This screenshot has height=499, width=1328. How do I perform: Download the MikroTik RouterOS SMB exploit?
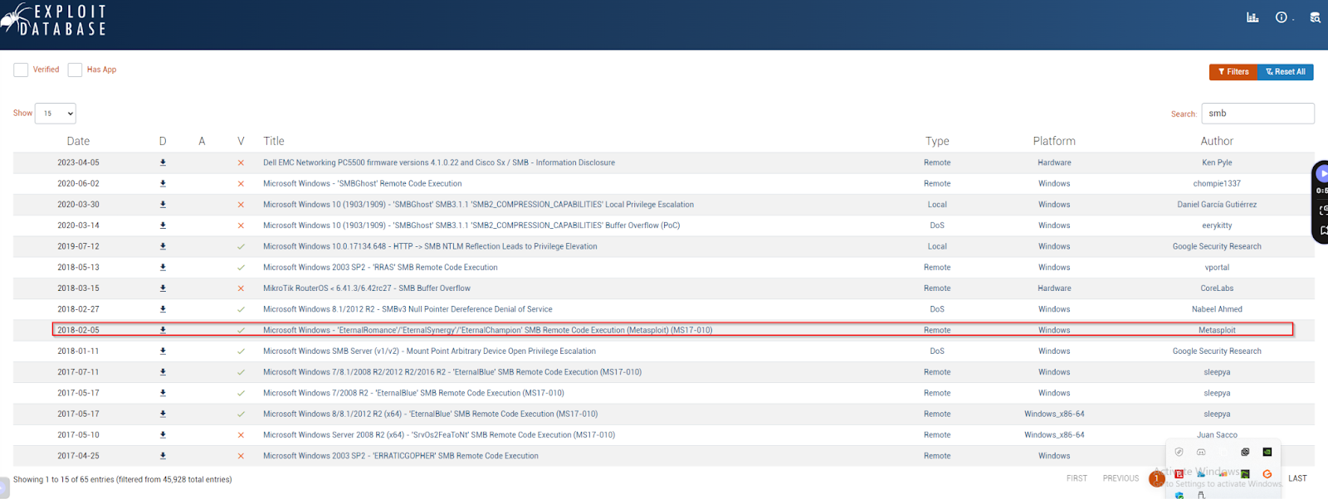click(163, 288)
